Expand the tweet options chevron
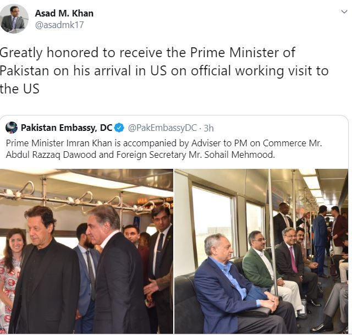Viewport: 352px width, 336px height. 344,12
